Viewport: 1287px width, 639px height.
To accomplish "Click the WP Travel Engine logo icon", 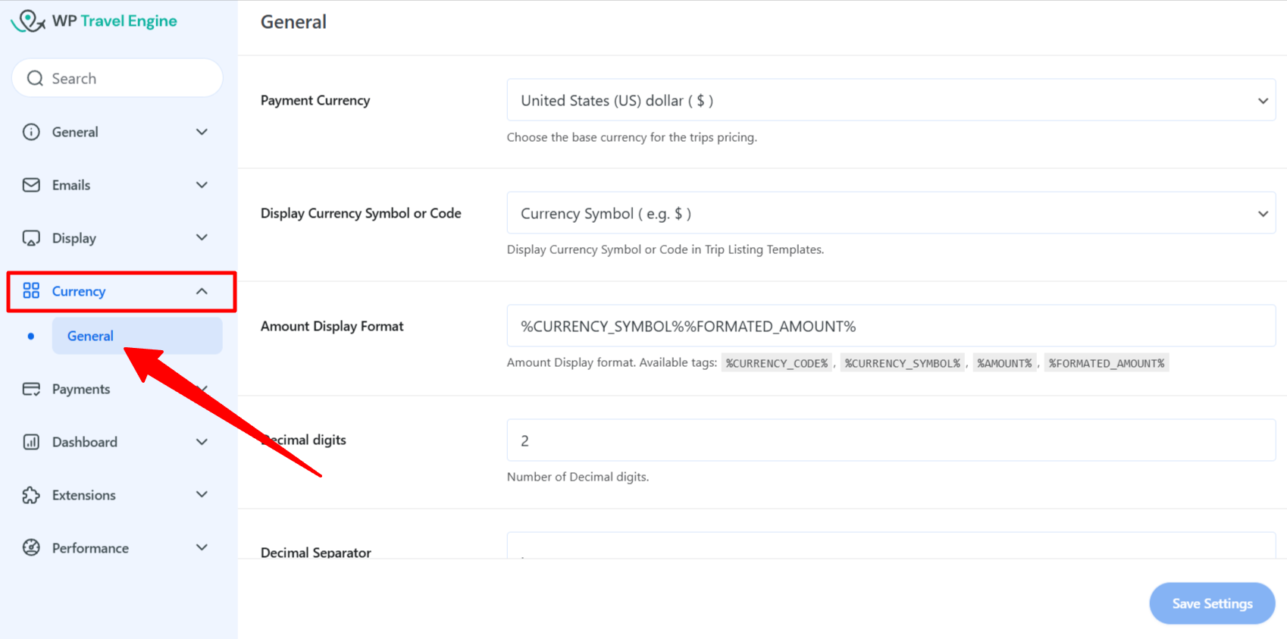I will (x=29, y=20).
